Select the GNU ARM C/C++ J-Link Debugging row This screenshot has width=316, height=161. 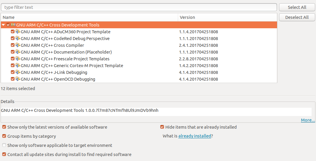tap(139, 72)
